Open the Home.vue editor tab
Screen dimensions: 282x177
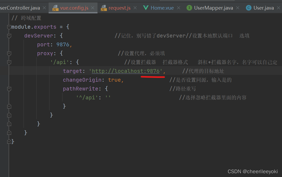coord(162,8)
